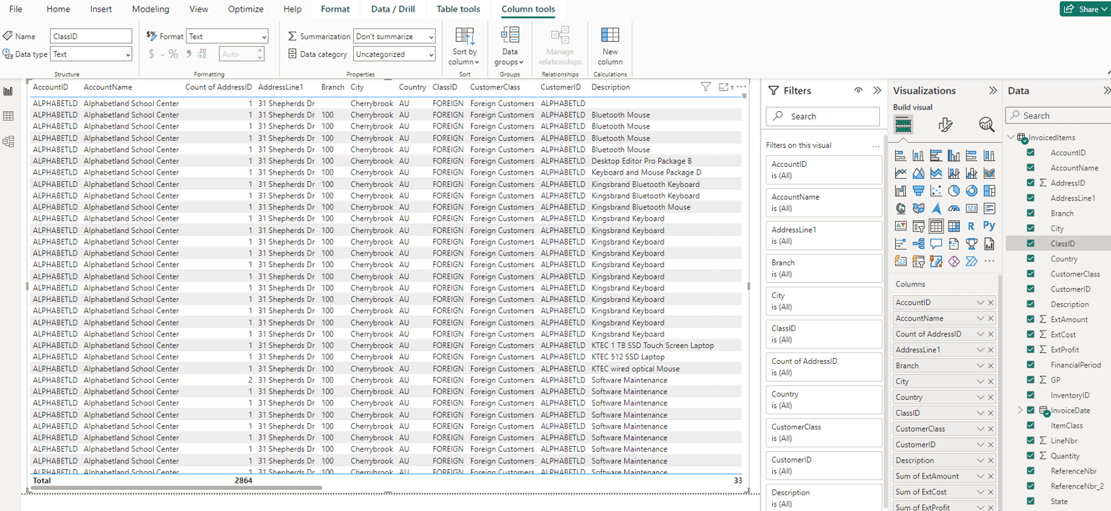
Task: Uncheck the AccountName field checkbox
Action: [1031, 167]
